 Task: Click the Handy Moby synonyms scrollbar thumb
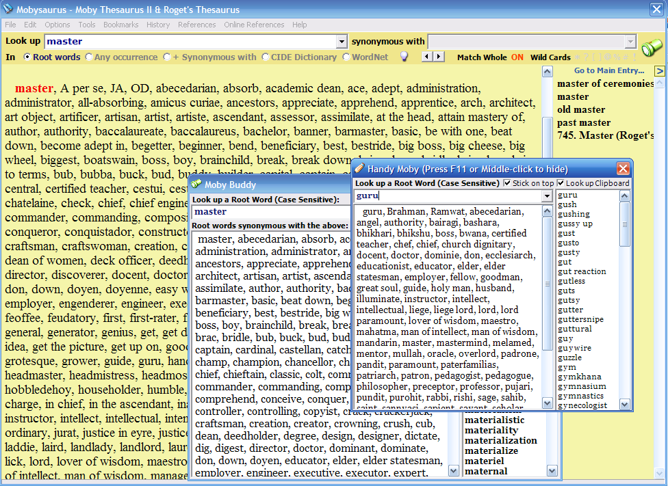coord(547,284)
